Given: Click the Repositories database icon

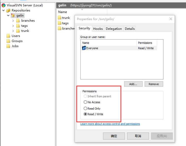Looking at the screenshot, I should tap(8, 10).
